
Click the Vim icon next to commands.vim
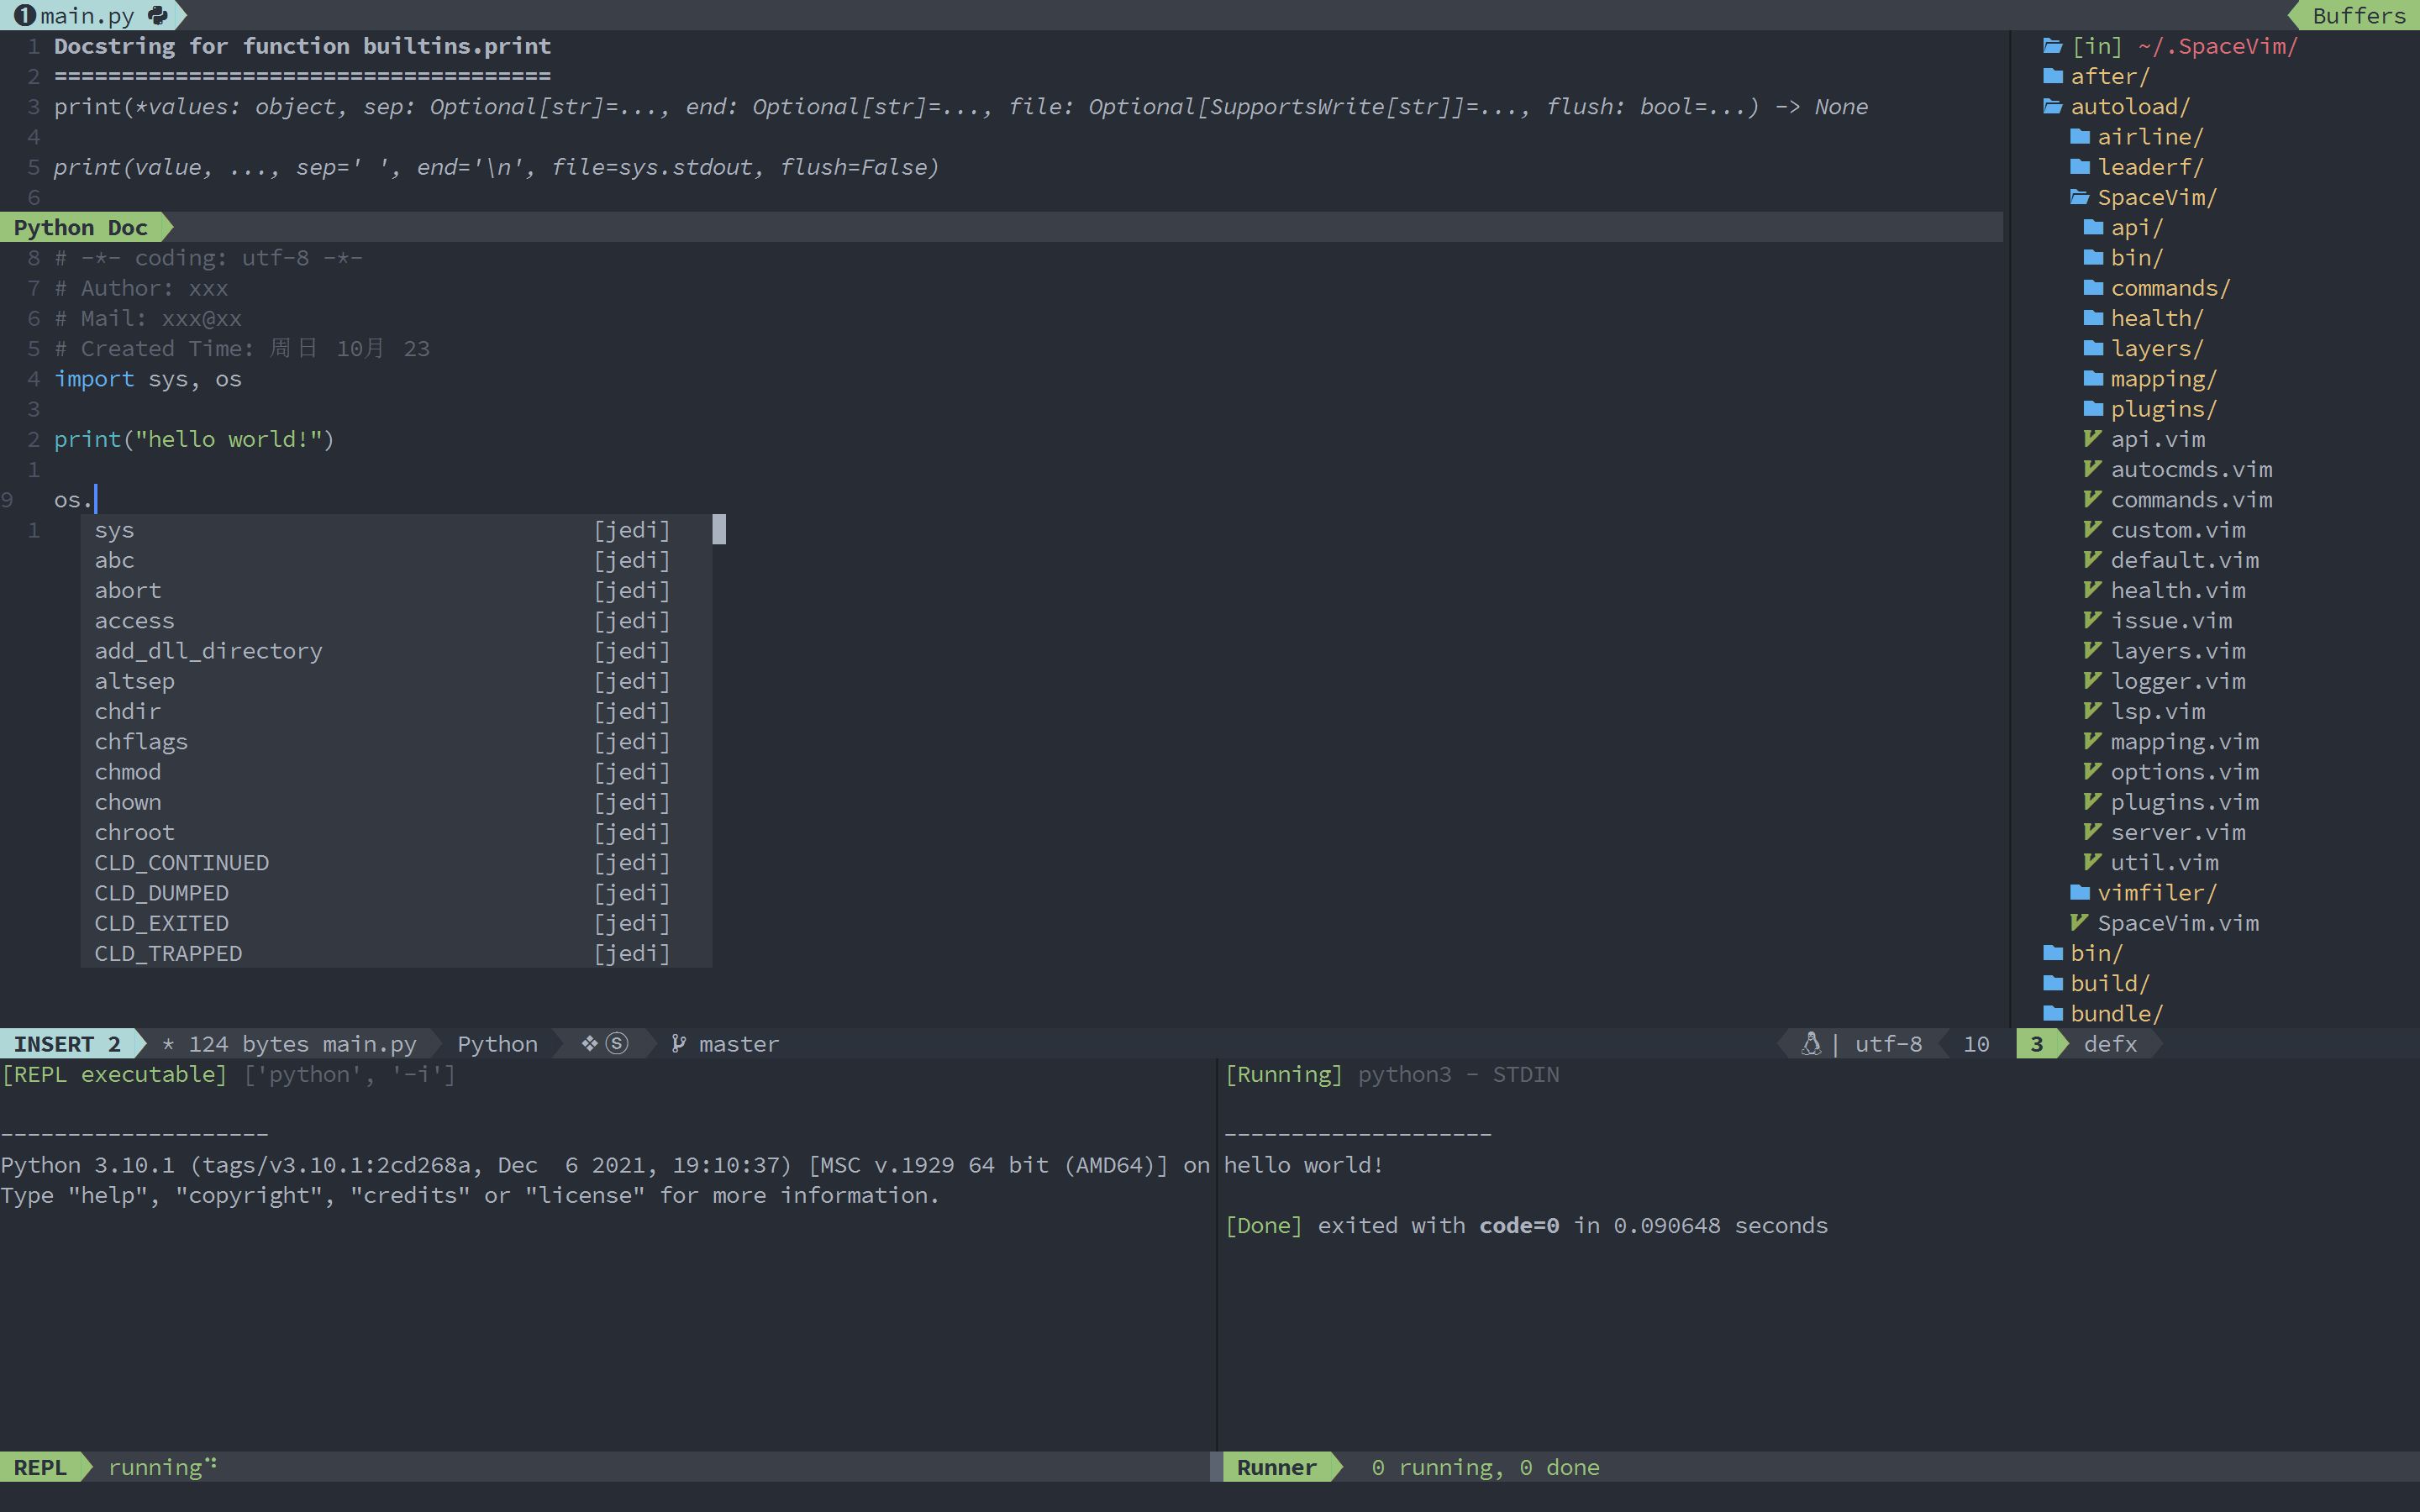[x=2092, y=499]
